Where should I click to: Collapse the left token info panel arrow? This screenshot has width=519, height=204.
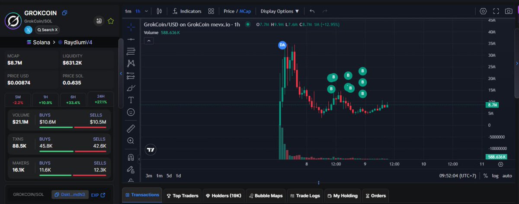(x=121, y=74)
